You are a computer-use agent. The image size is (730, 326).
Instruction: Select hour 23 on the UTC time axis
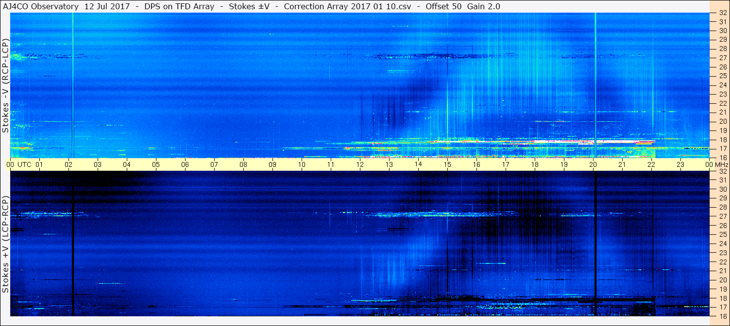(x=680, y=164)
